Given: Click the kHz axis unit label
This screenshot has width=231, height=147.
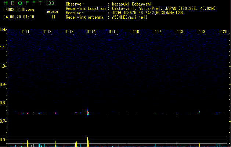Looking at the screenshot, I should point(3,30).
